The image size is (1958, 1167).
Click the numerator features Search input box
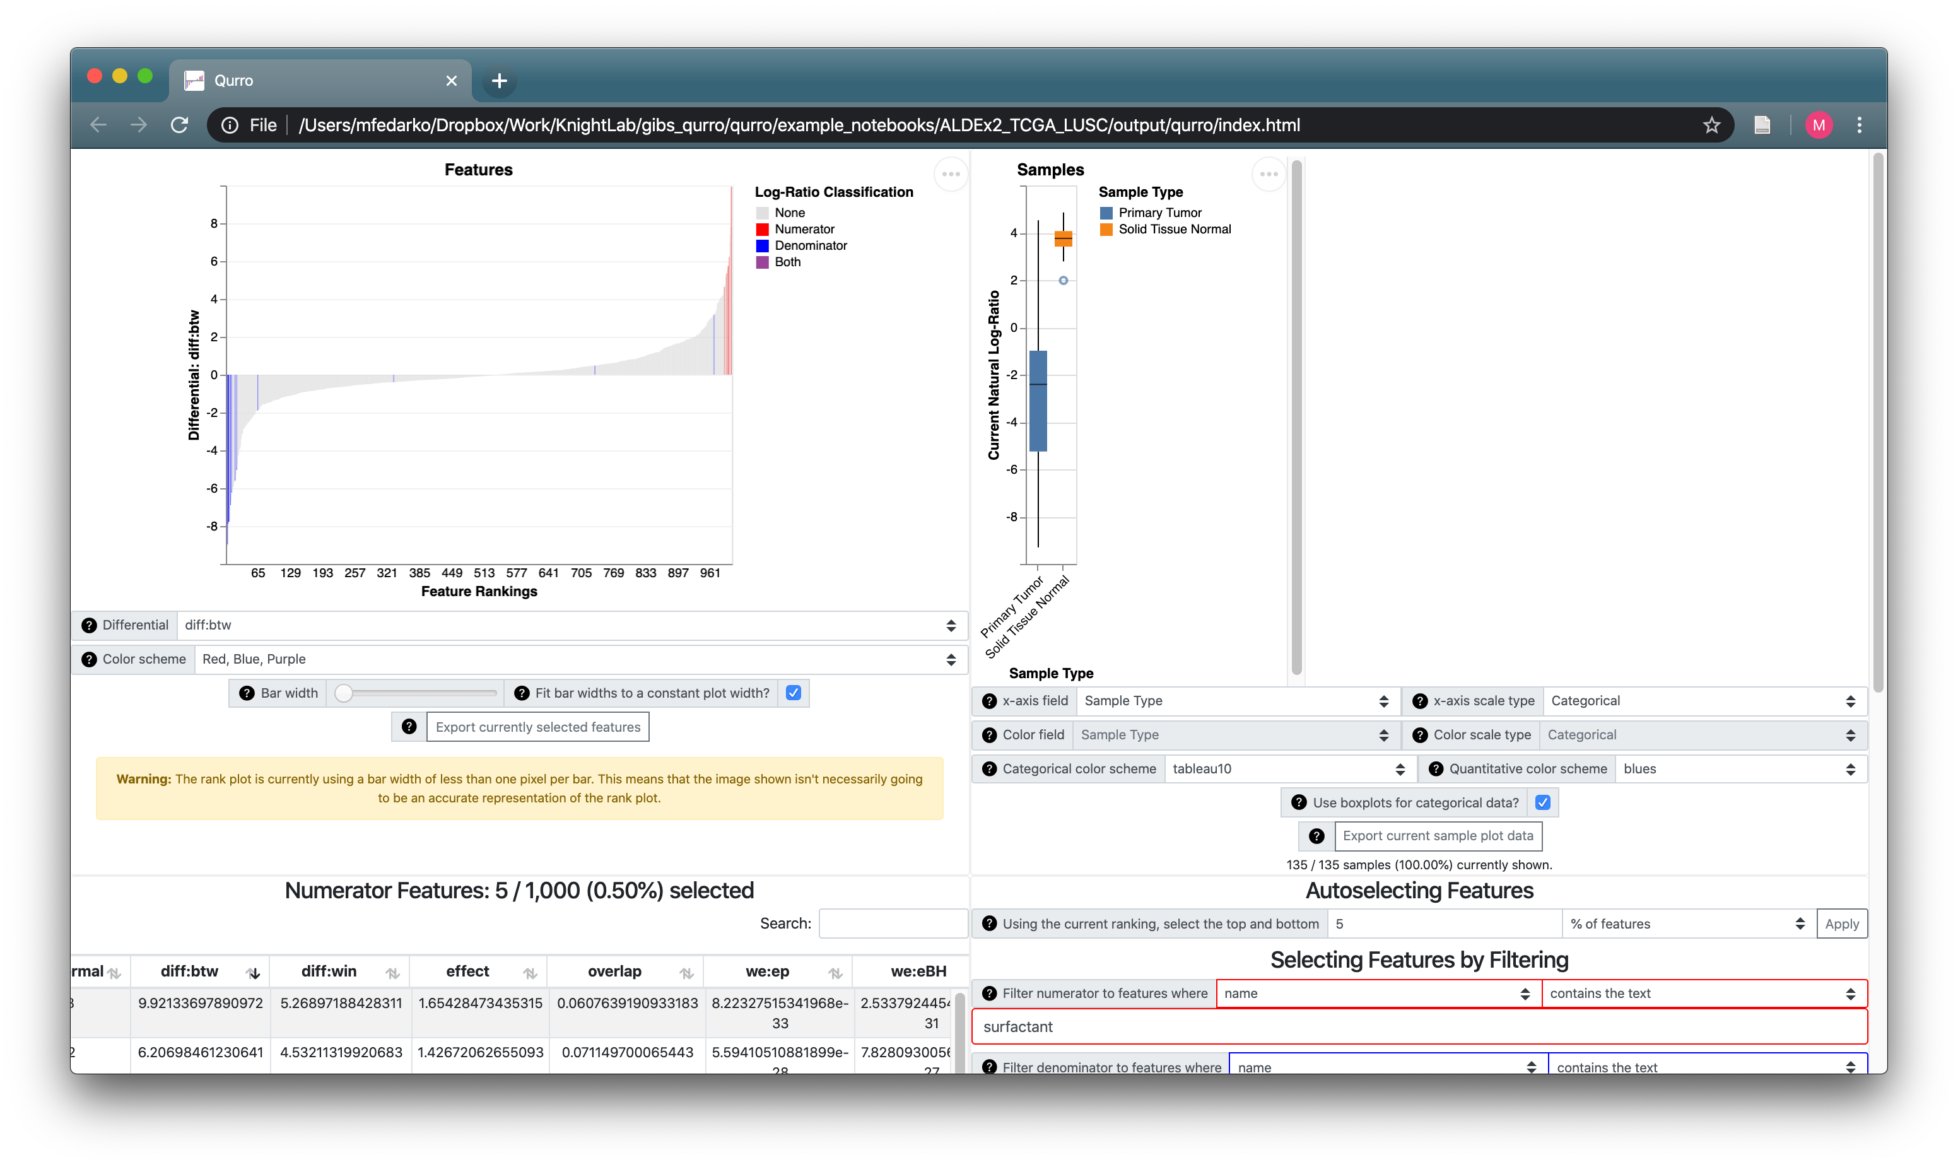(x=893, y=924)
